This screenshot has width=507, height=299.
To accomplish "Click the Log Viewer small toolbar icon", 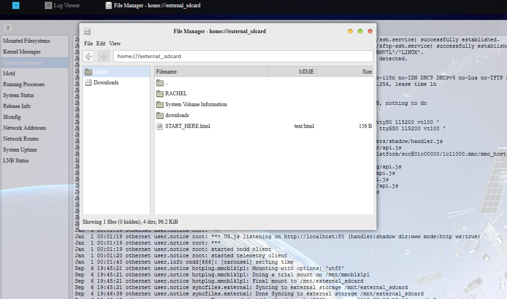I will point(8,28).
